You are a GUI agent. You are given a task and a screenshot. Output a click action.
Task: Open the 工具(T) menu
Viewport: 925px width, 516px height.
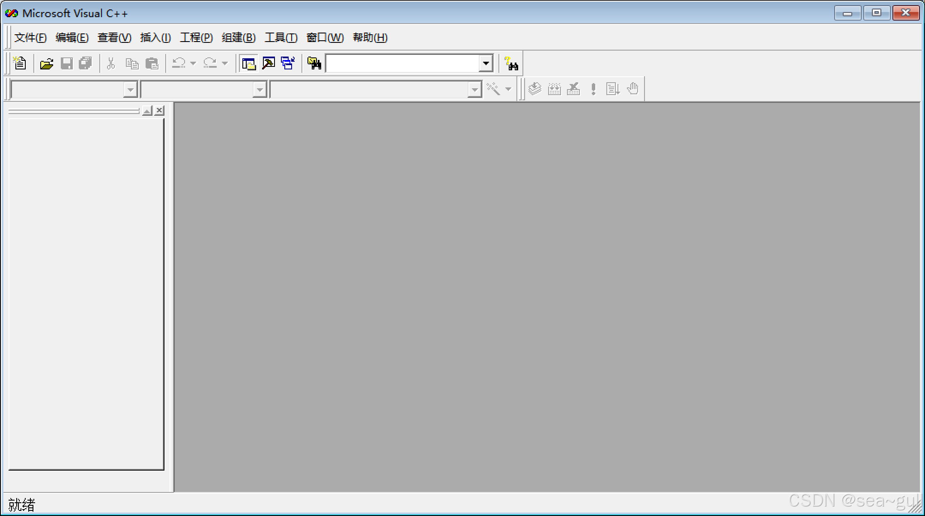coord(281,38)
